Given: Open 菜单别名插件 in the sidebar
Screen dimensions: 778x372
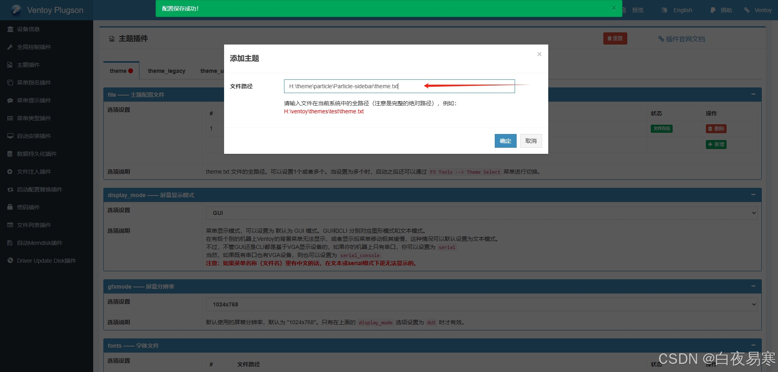Looking at the screenshot, I should [34, 83].
